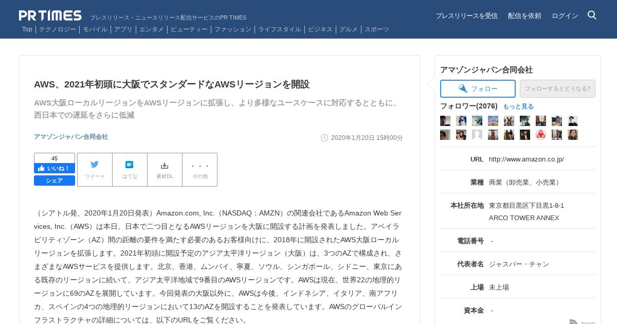The width and height of the screenshot is (617, 324).
Task: Click listing status 未上場
Action: coord(499,287)
